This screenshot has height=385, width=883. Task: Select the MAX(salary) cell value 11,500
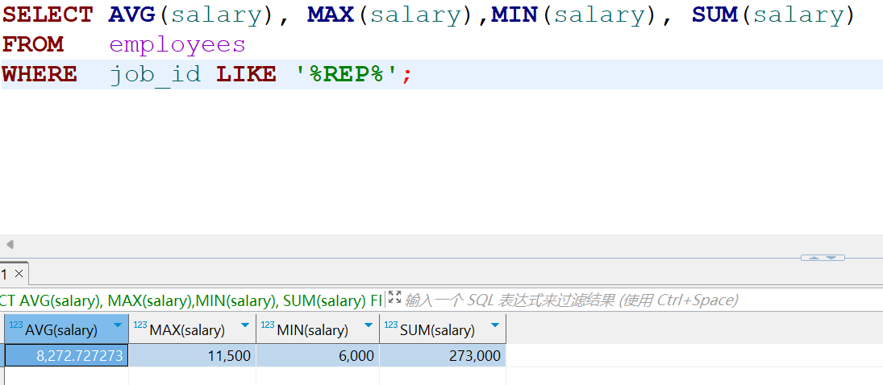[x=192, y=355]
